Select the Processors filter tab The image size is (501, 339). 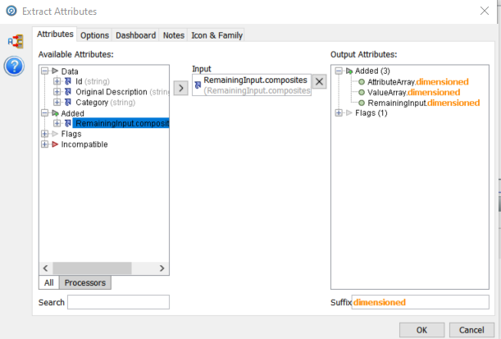click(85, 282)
